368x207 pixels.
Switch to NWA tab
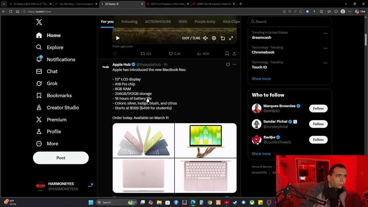[183, 22]
